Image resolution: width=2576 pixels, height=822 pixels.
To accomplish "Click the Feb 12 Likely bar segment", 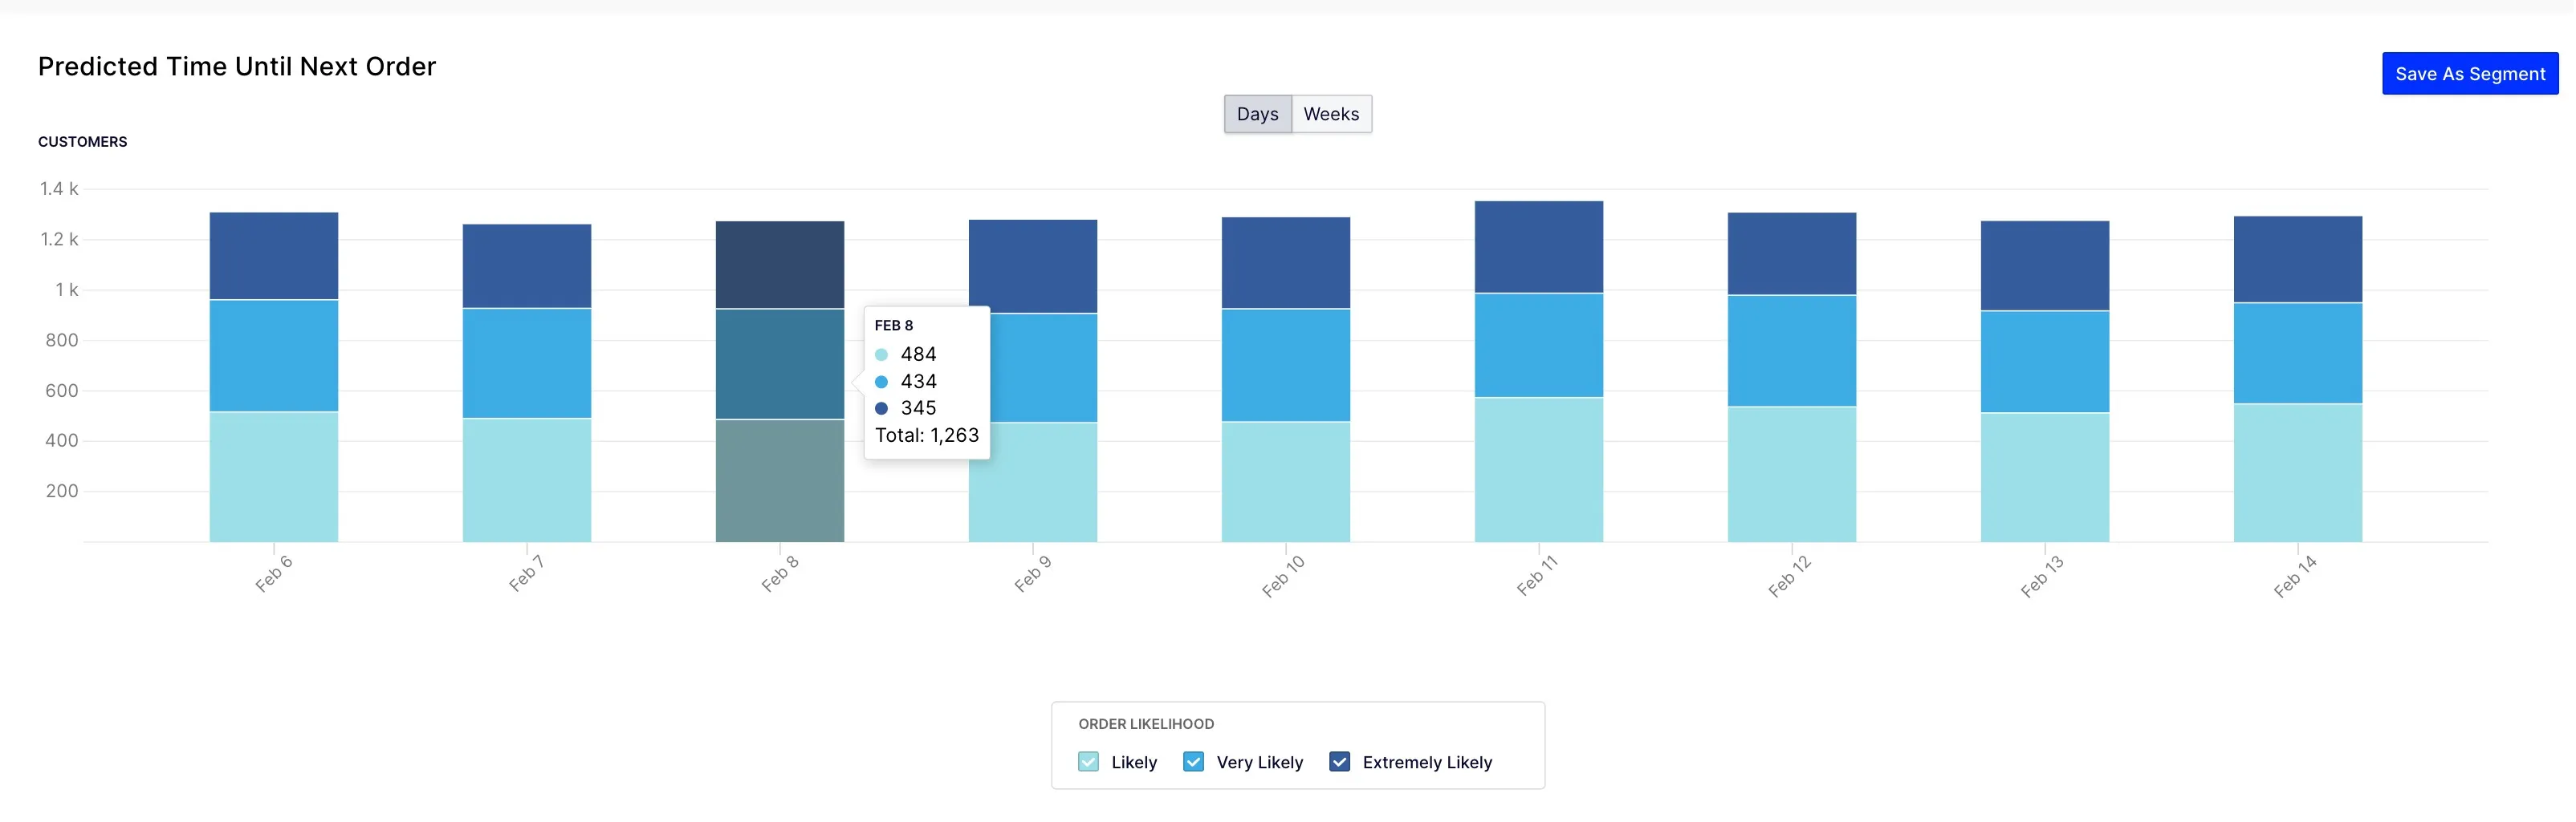I will tap(1792, 475).
